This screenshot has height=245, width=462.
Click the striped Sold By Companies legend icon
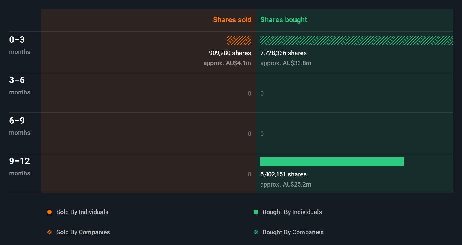pos(50,232)
